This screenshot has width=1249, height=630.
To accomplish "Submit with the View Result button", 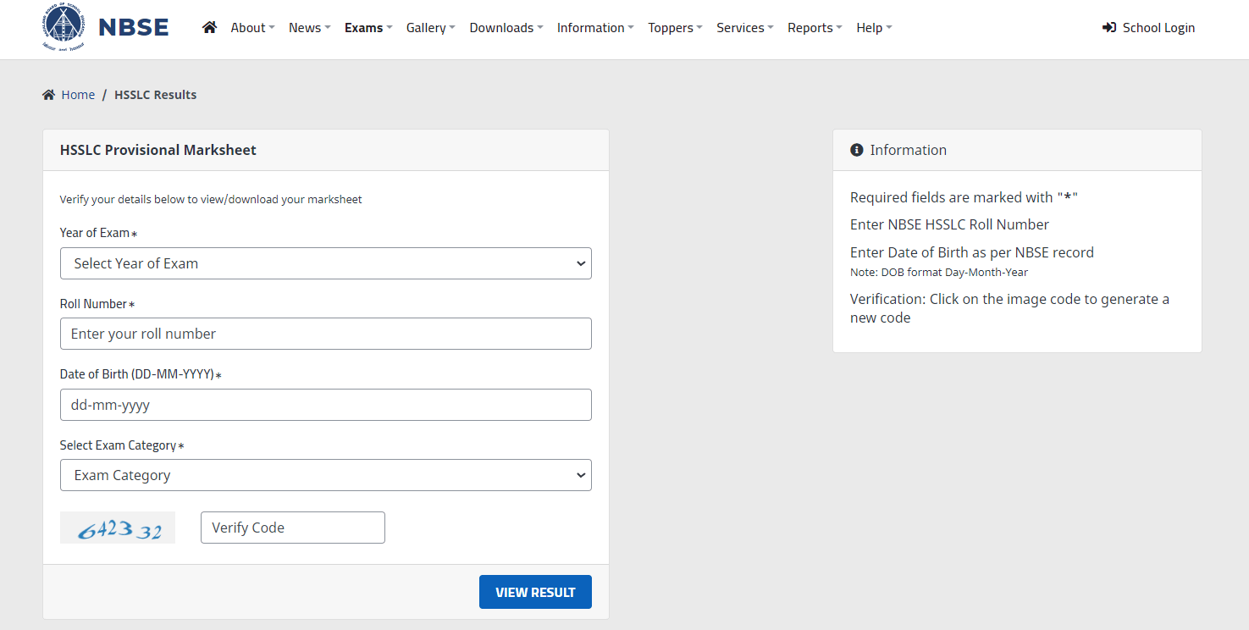I will tap(535, 592).
